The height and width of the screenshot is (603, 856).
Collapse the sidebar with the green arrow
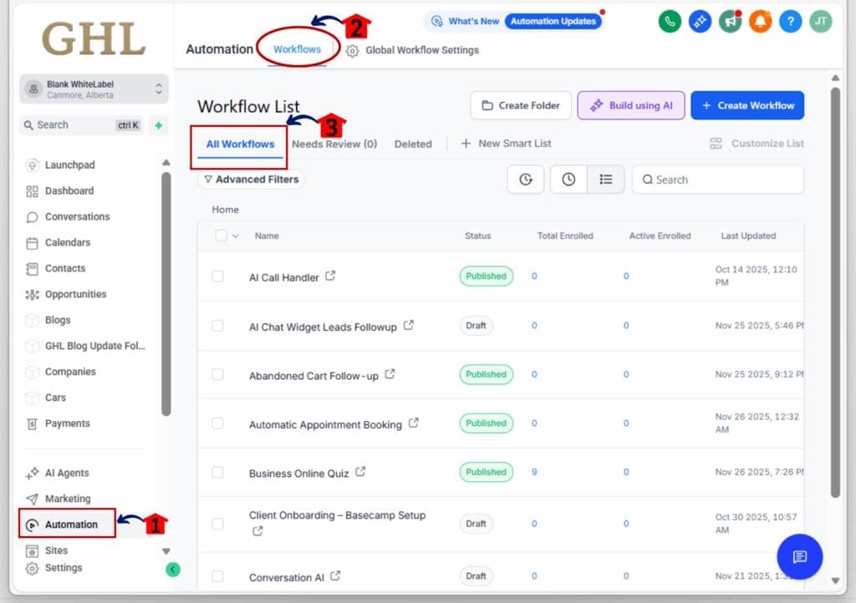172,570
